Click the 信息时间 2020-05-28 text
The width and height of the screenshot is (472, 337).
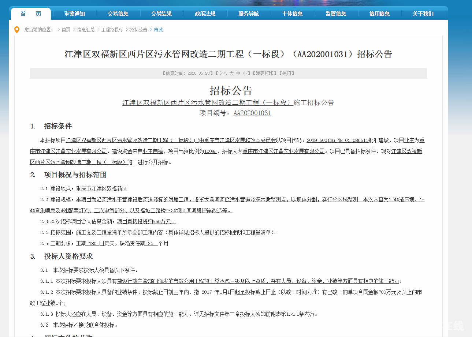tap(187, 73)
